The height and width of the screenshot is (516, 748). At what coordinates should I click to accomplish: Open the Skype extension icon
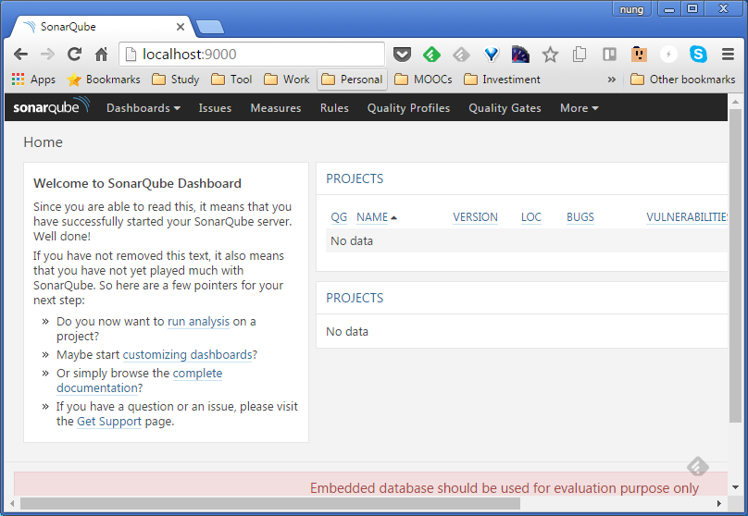point(698,55)
